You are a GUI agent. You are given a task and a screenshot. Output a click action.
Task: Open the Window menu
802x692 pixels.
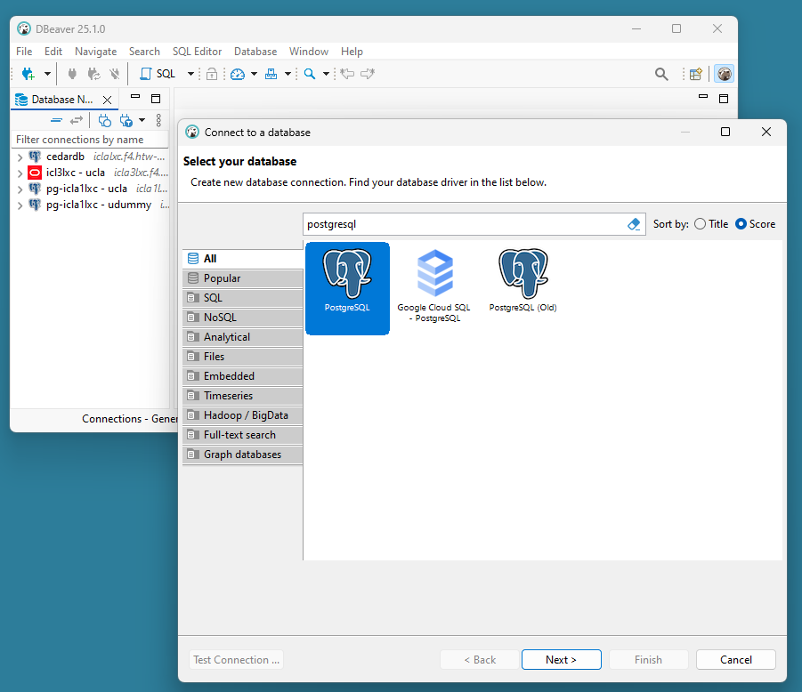(x=308, y=52)
